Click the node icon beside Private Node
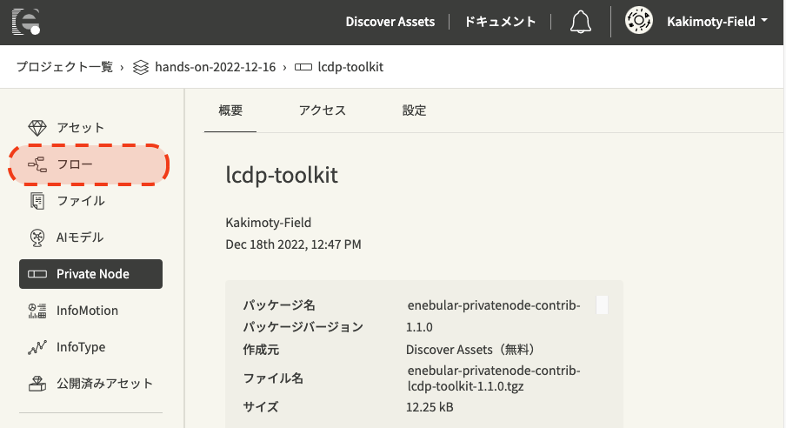Screen dimensions: 786x428 coord(37,274)
